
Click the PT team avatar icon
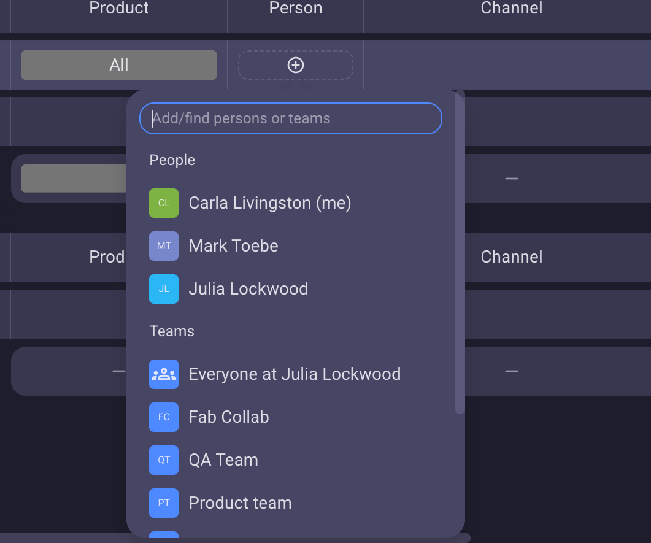click(164, 503)
